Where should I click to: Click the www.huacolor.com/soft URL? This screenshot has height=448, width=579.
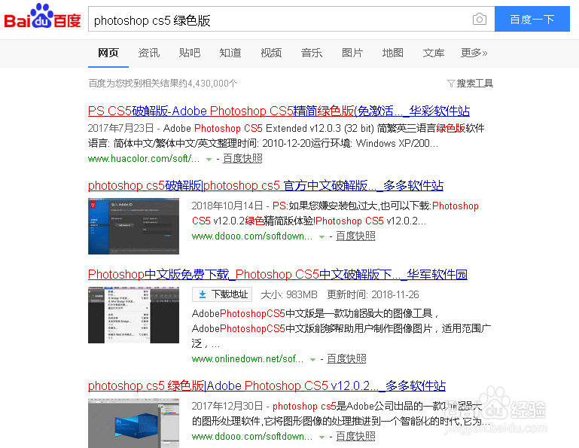coord(144,158)
